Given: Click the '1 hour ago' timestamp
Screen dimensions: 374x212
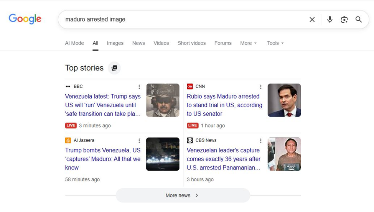Looking at the screenshot, I should [x=213, y=126].
